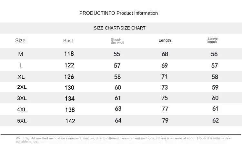The image size is (242, 156).
Task: Select the 5XL size row label
Action: tap(22, 121)
